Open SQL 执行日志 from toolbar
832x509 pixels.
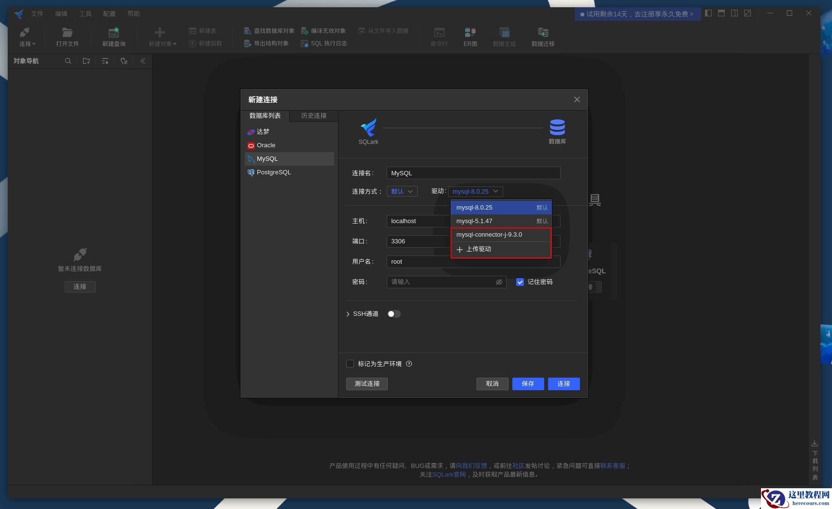pyautogui.click(x=324, y=43)
